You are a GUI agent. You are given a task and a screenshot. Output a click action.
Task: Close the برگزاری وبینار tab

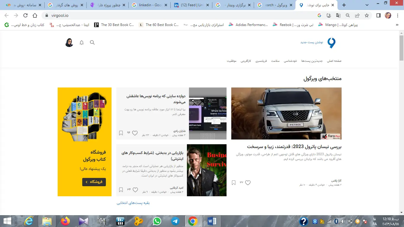point(249,5)
